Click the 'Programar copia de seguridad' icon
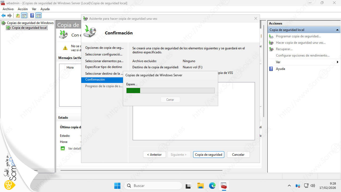The image size is (341, 192). pyautogui.click(x=271, y=36)
